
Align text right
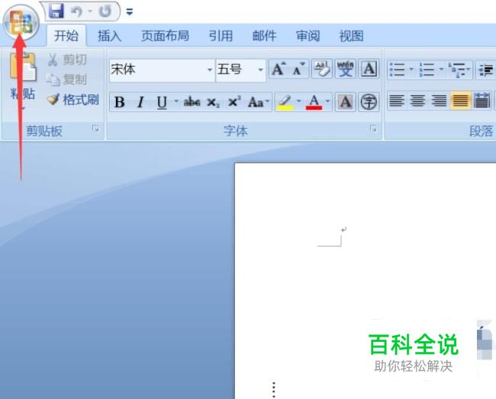click(x=439, y=101)
